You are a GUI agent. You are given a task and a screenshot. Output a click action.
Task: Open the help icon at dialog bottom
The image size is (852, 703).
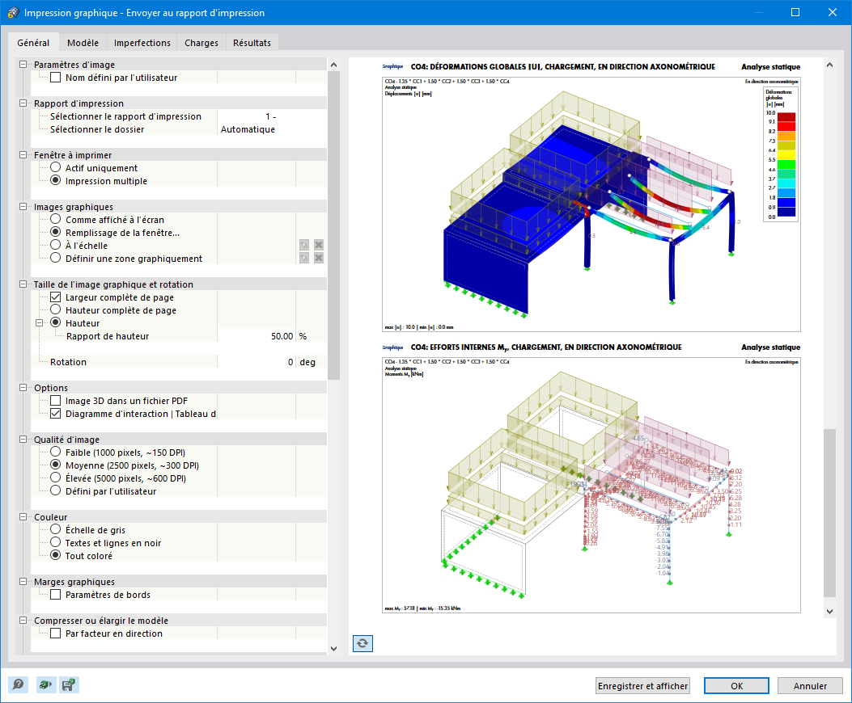tap(18, 684)
